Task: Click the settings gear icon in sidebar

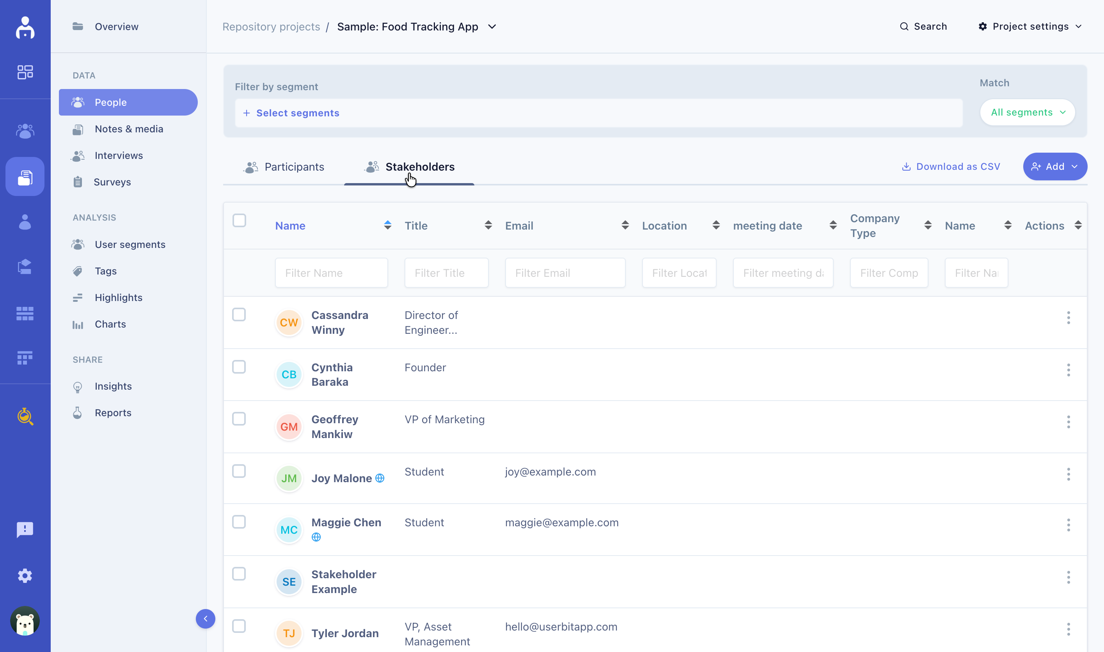Action: [25, 575]
